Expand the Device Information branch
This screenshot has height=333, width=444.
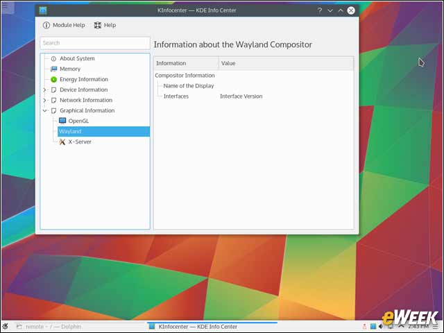[x=44, y=90]
